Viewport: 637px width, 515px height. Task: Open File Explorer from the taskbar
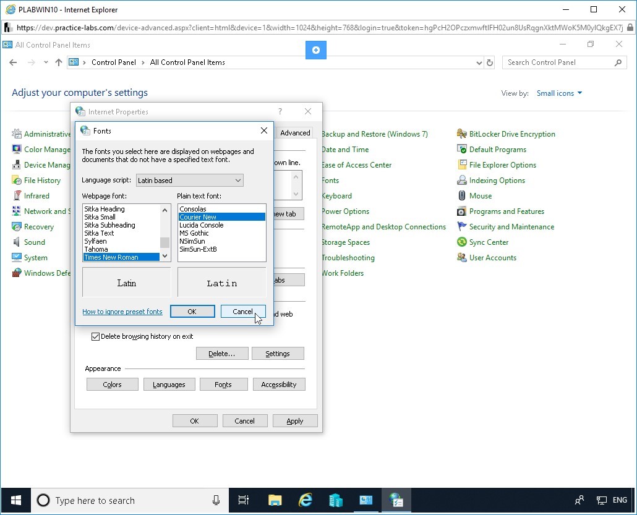click(x=275, y=500)
